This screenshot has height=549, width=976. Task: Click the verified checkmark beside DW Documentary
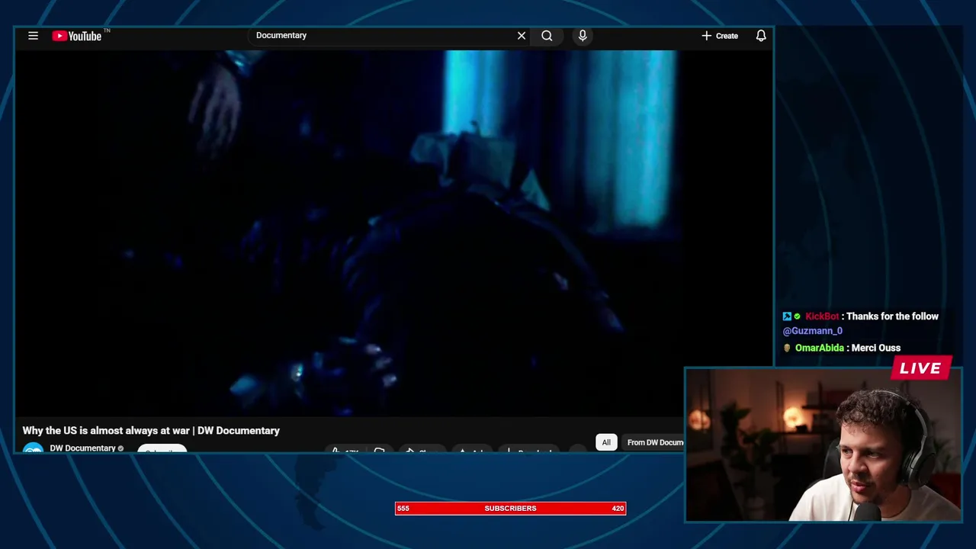click(x=120, y=448)
